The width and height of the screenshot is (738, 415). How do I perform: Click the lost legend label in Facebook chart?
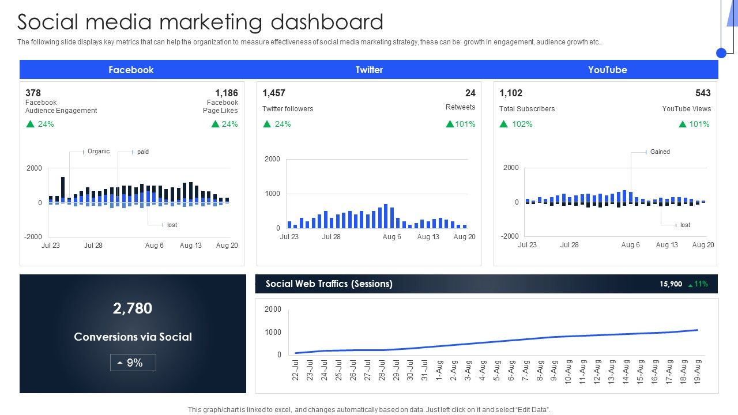pos(172,225)
